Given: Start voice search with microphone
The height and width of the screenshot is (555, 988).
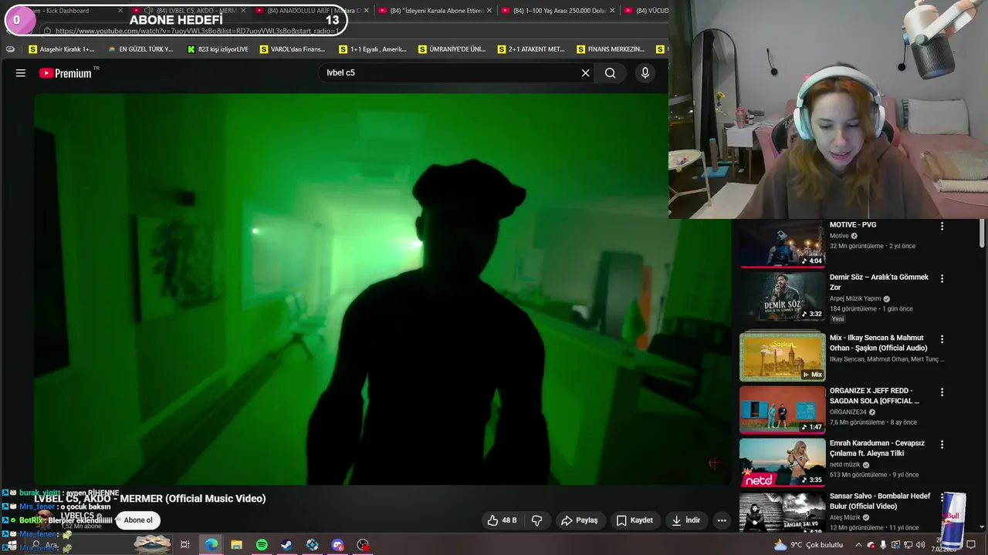Looking at the screenshot, I should coord(645,73).
